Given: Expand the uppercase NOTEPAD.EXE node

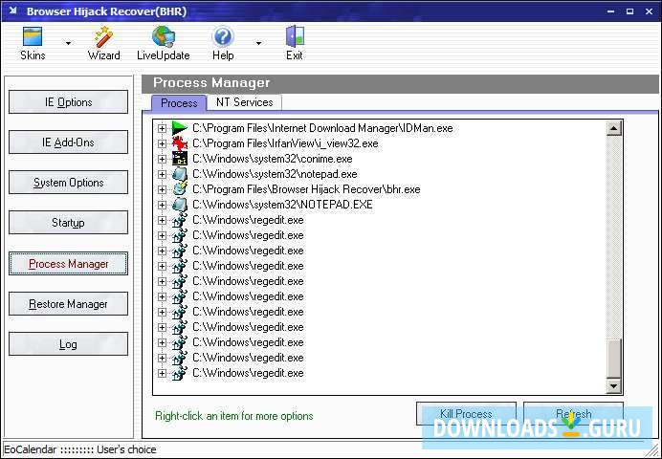Looking at the screenshot, I should [162, 205].
